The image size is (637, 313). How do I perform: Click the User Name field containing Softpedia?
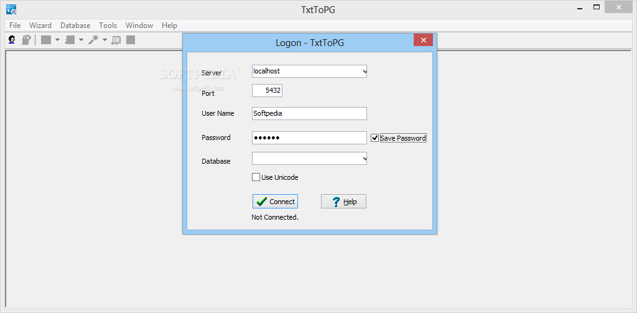(309, 113)
